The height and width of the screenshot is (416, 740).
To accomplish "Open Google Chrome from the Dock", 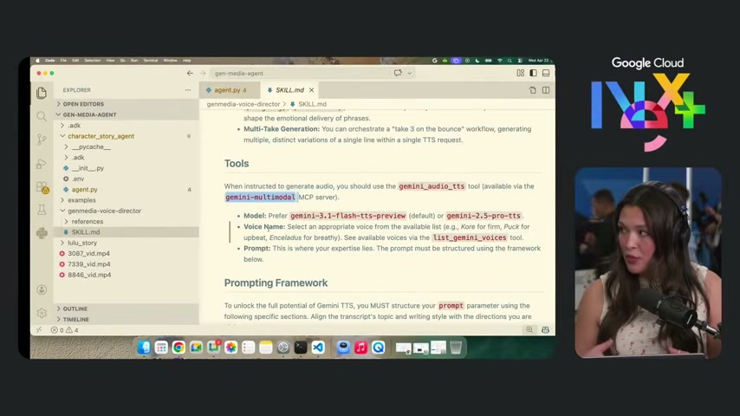I will pos(179,348).
